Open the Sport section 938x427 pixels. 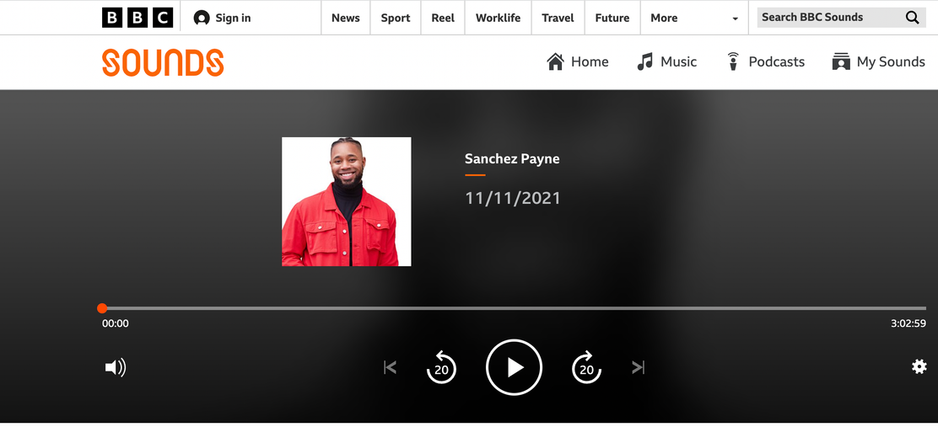pos(396,18)
